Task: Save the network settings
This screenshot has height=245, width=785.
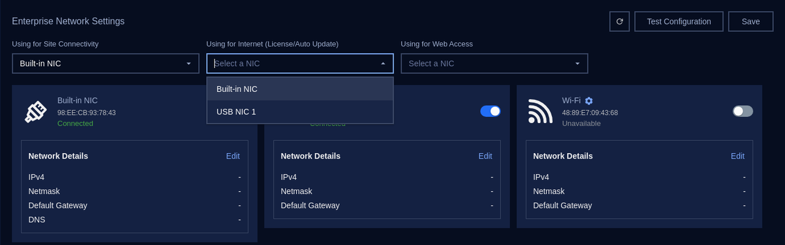Action: point(751,21)
